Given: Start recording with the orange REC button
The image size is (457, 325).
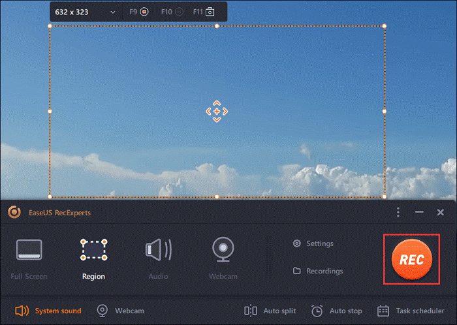Looking at the screenshot, I should click(x=411, y=259).
